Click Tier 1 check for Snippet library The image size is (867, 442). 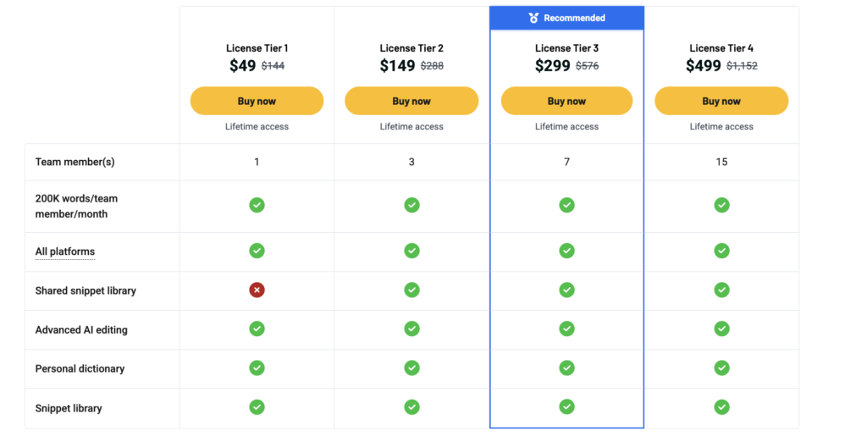[257, 407]
